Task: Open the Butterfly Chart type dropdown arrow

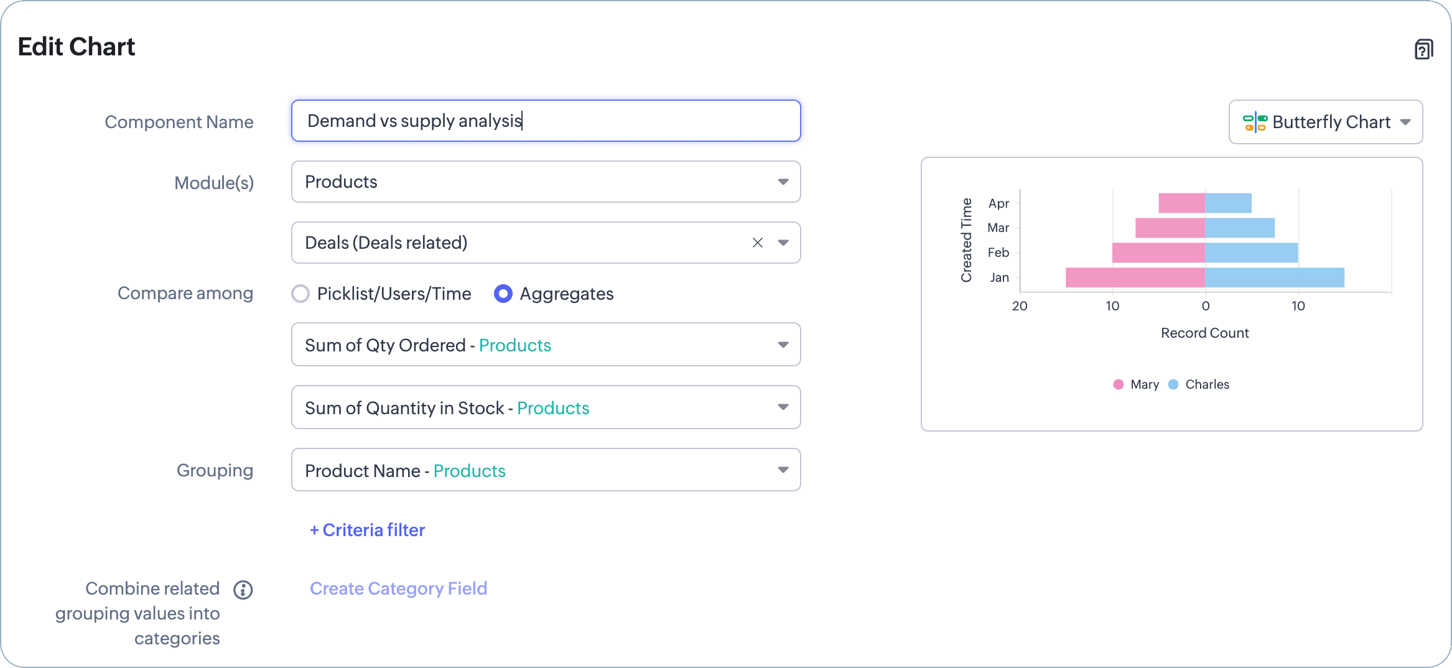Action: coord(1405,122)
